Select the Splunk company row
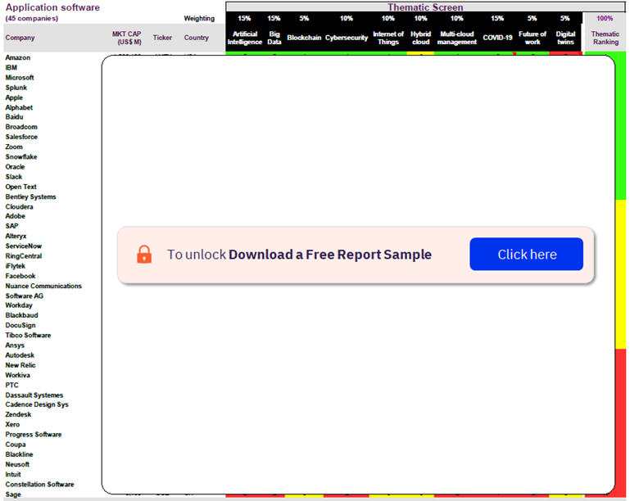This screenshot has width=639, height=501. click(x=16, y=88)
